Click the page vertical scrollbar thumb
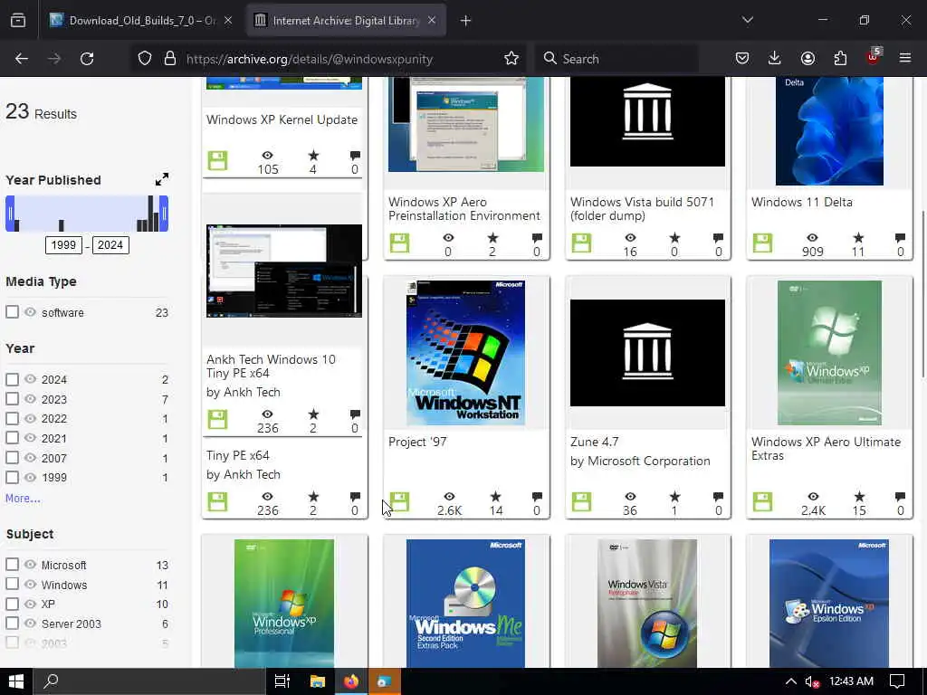The width and height of the screenshot is (927, 695). pos(922,294)
